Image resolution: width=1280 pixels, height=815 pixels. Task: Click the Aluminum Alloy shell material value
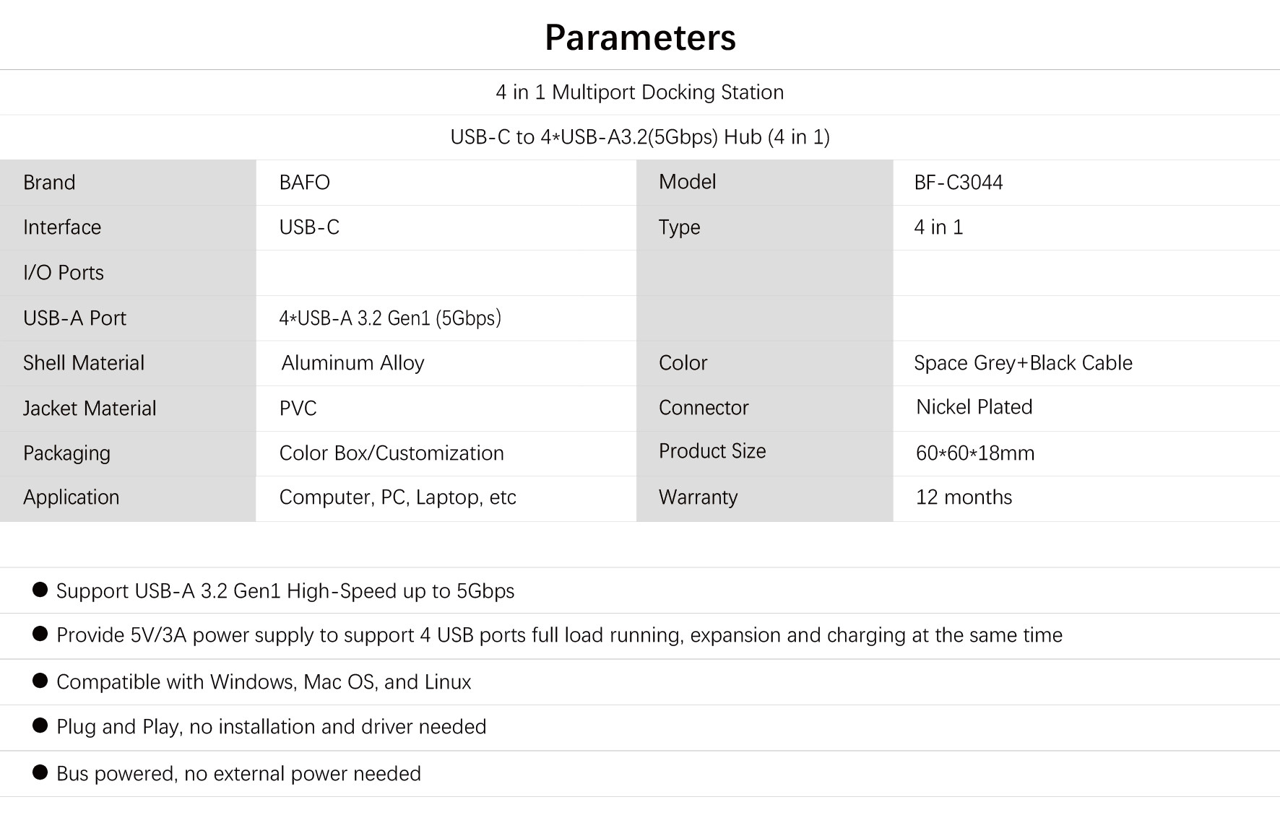tap(353, 363)
